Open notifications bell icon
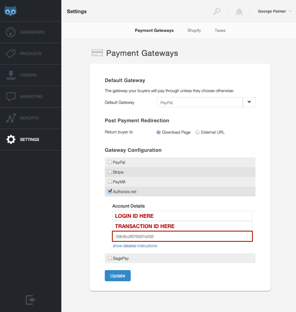This screenshot has width=296, height=312. pos(239,12)
